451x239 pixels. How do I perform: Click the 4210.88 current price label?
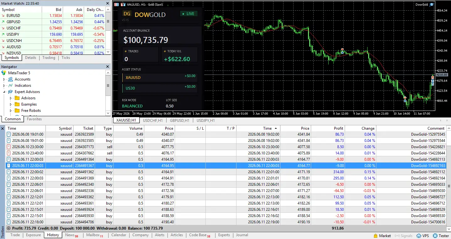point(442,75)
